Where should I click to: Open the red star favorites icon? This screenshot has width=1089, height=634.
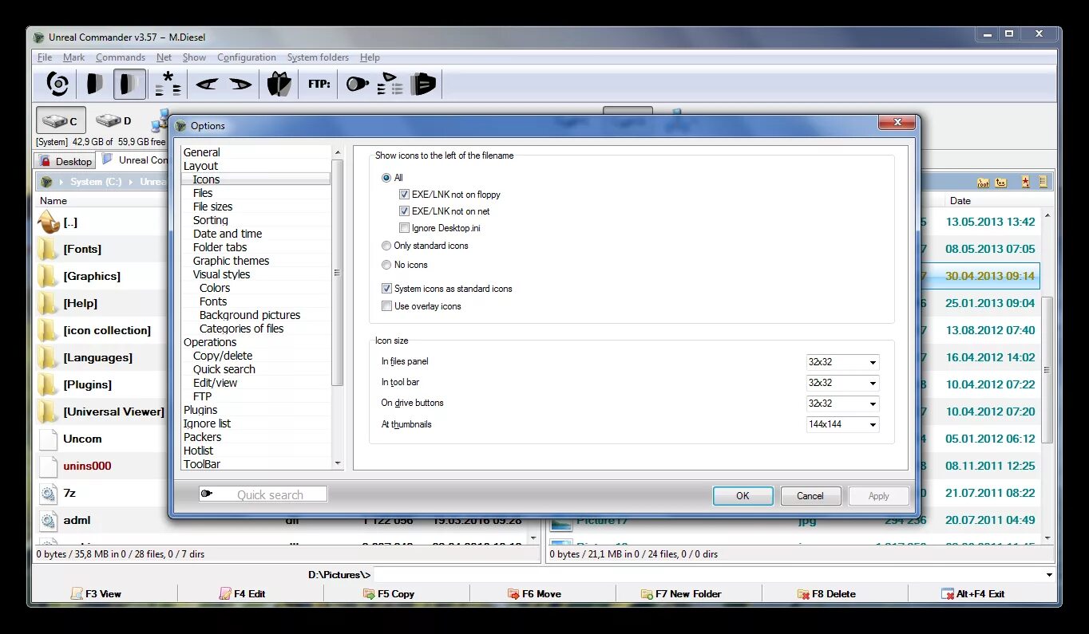pos(1026,182)
